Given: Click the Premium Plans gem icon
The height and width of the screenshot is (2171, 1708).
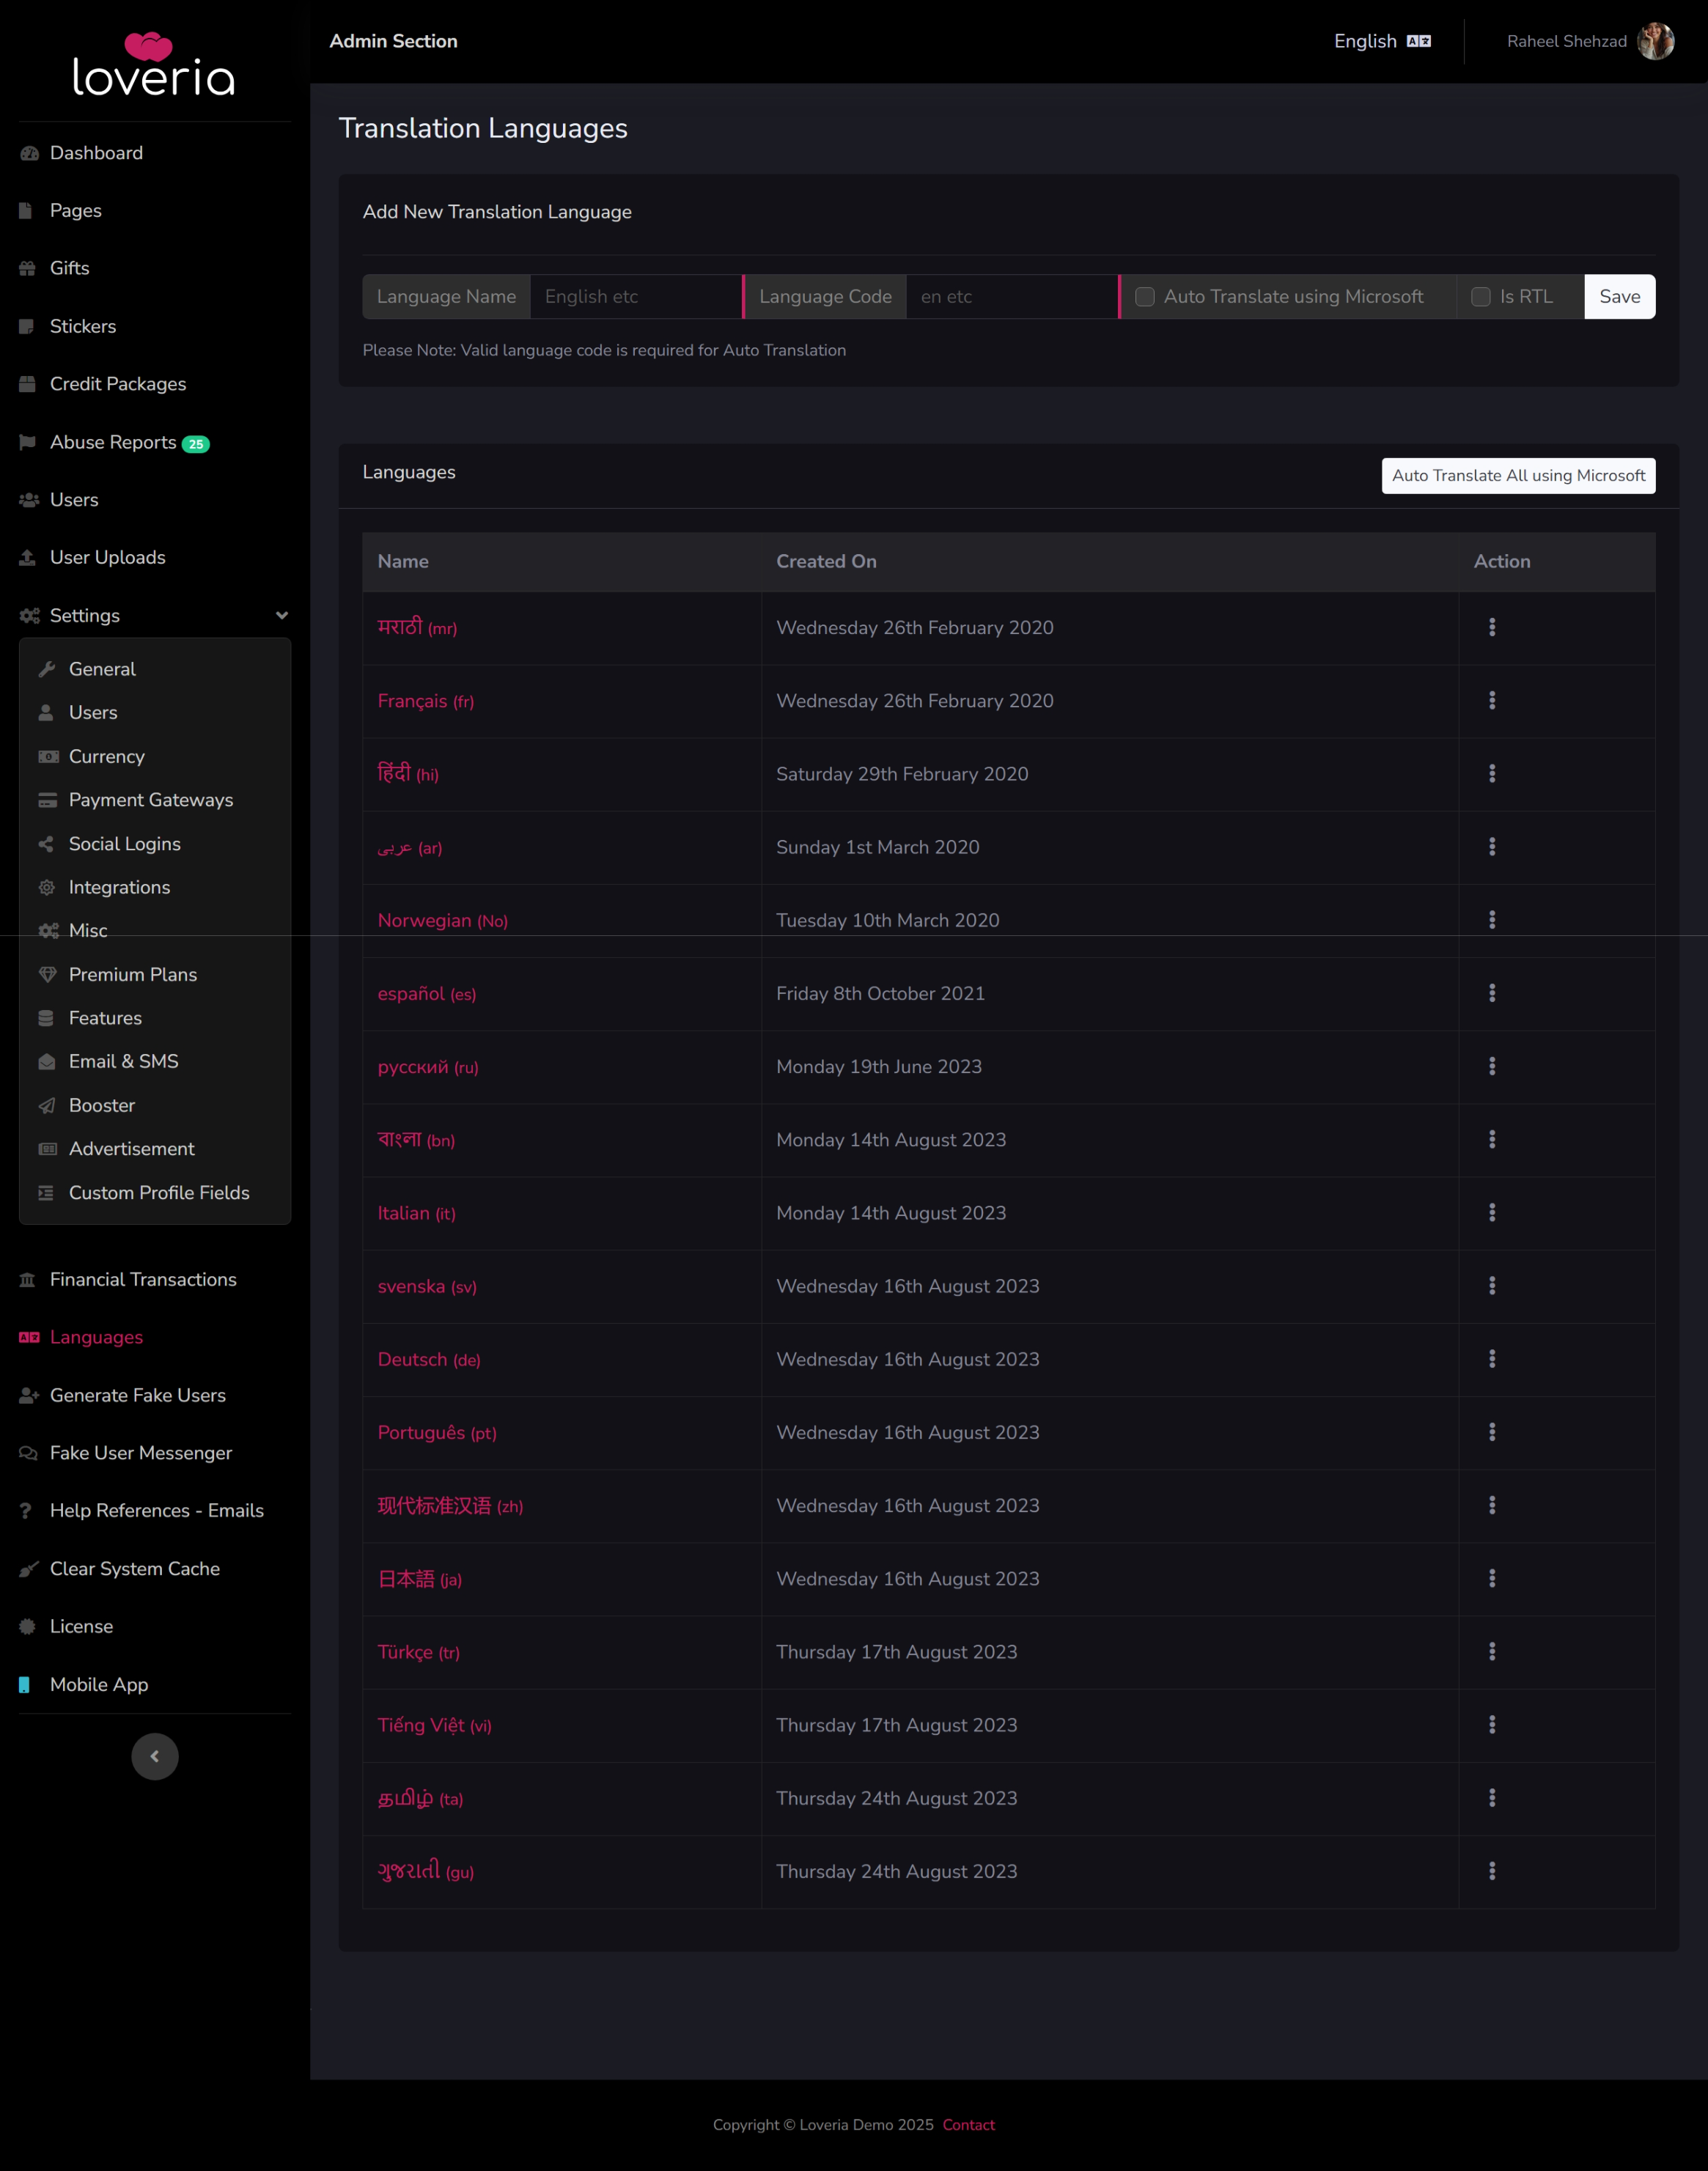Looking at the screenshot, I should coord(47,974).
